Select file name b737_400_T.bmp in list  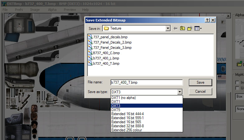pyautogui.click(x=106, y=63)
